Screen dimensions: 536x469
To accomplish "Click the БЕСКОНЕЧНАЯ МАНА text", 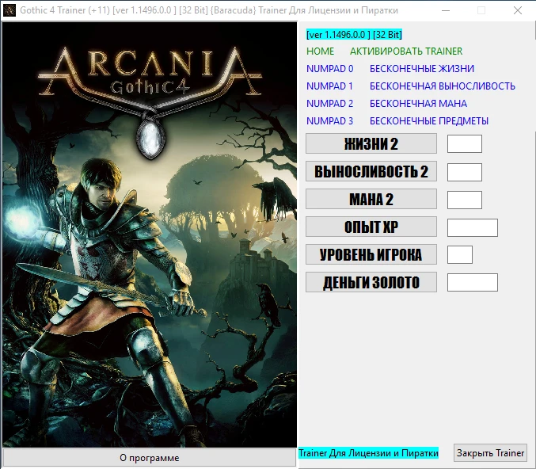I will [418, 104].
